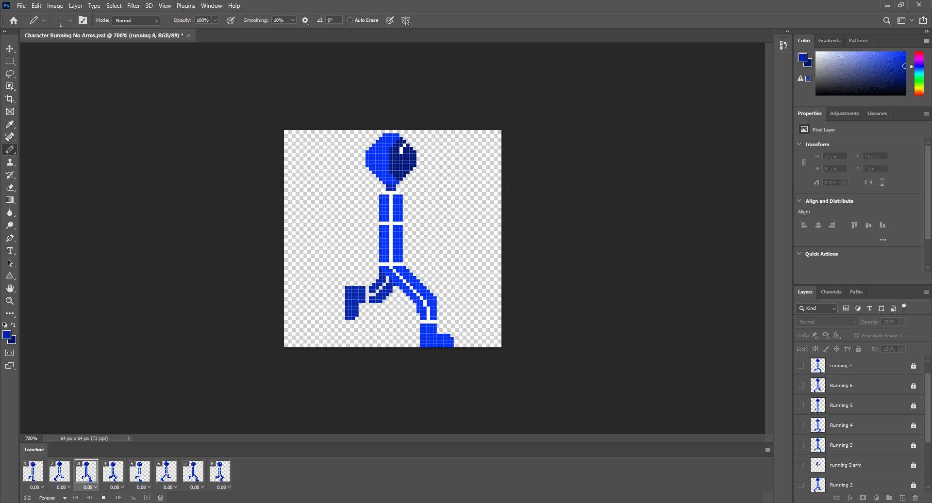The image size is (932, 503).
Task: Select the Lasso tool
Action: pyautogui.click(x=10, y=74)
